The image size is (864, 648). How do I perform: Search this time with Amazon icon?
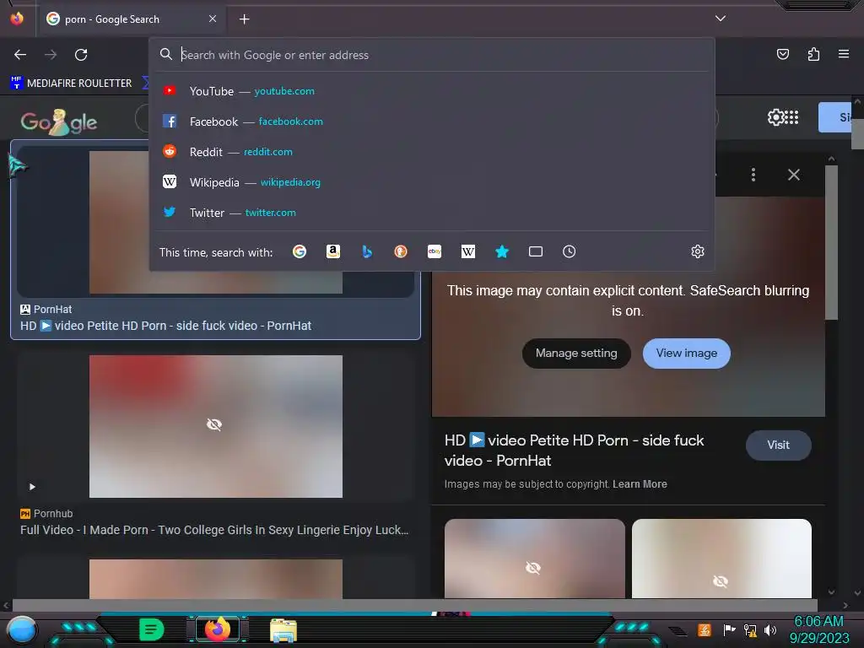tap(332, 251)
